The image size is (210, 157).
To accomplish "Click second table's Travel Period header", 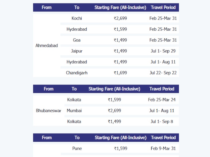I will pyautogui.click(x=162, y=89).
